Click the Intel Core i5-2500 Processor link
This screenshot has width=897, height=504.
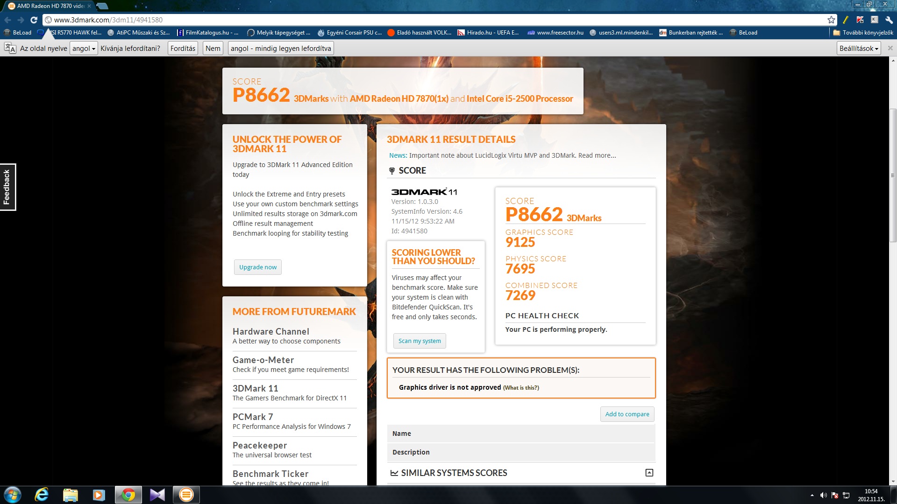(x=520, y=98)
